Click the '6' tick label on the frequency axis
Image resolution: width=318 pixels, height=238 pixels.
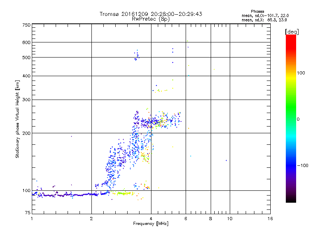point(186,219)
